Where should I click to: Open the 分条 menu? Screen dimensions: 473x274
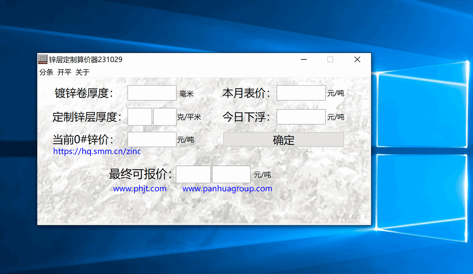(46, 72)
